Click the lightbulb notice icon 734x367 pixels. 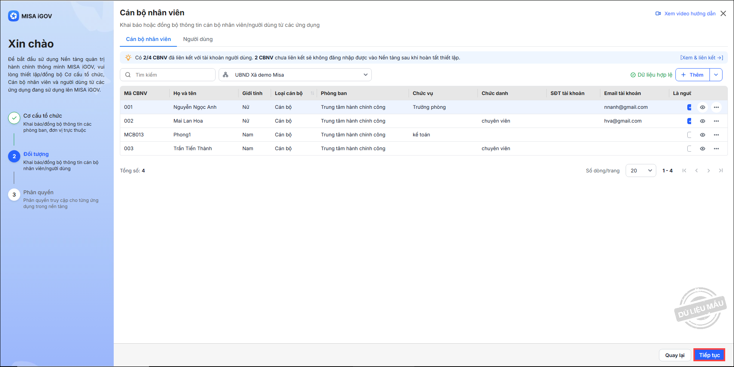128,57
